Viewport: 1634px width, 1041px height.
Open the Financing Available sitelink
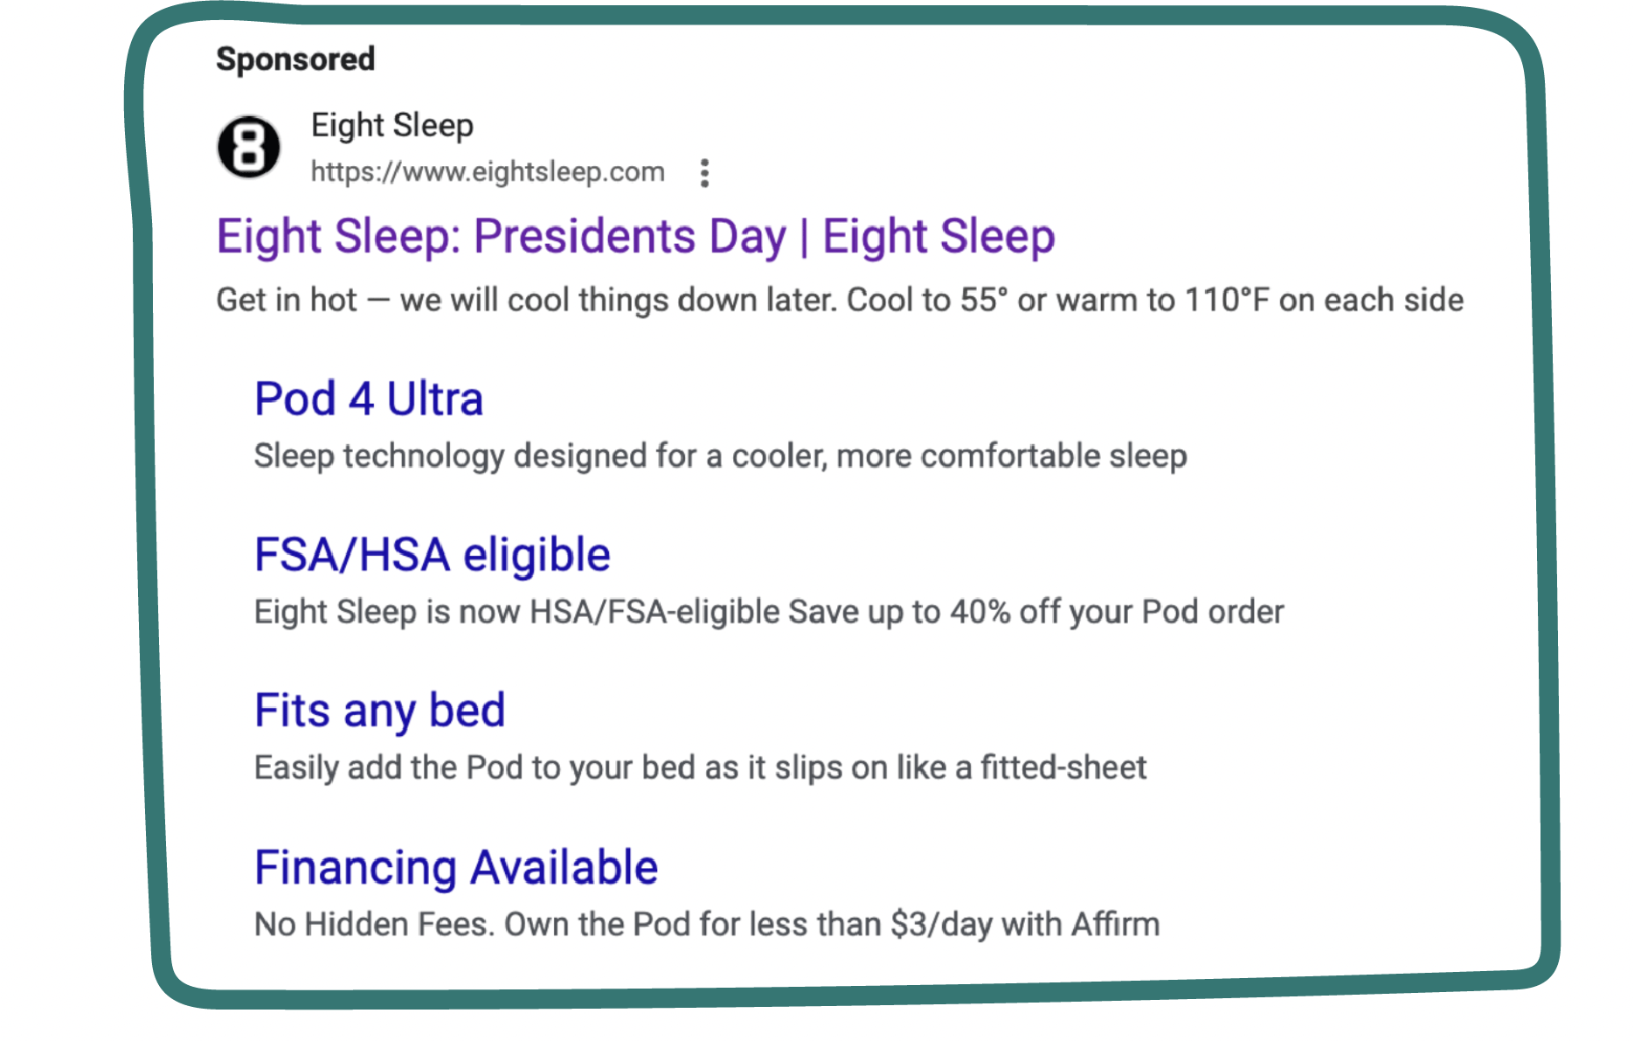(455, 868)
